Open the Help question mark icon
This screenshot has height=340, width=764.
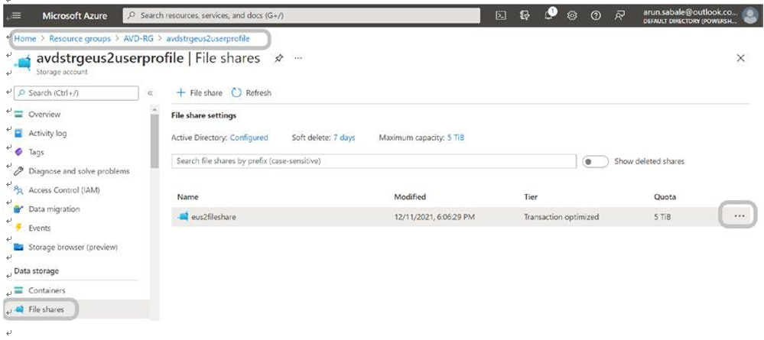tap(596, 15)
